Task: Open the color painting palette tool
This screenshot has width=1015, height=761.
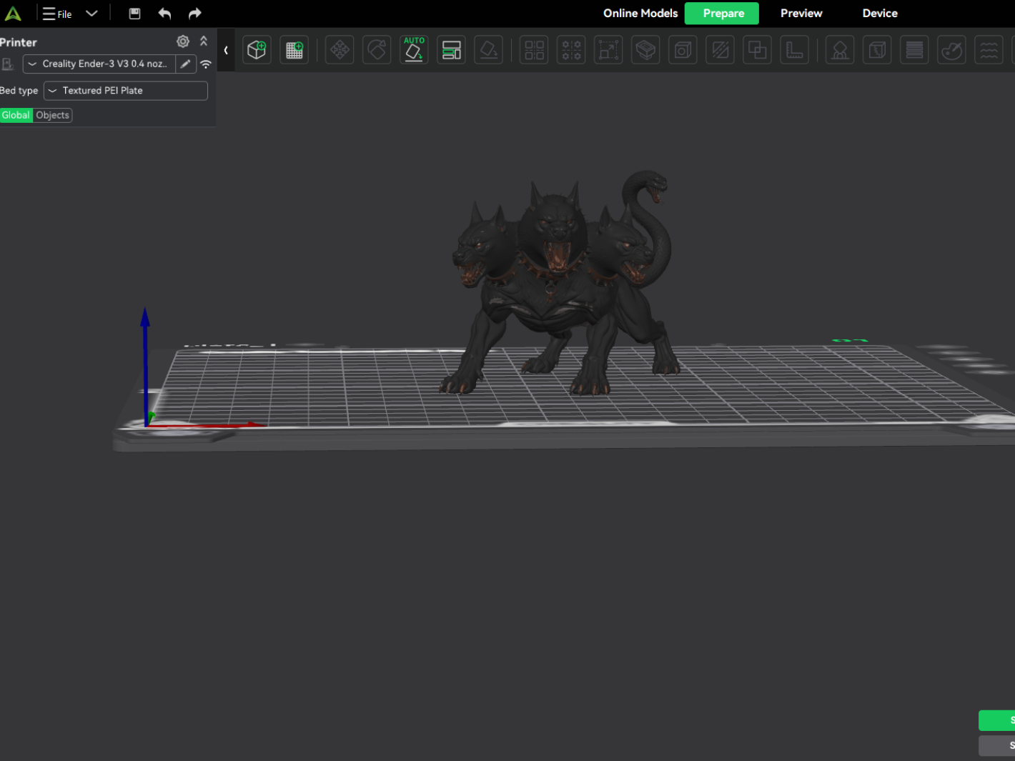Action: [951, 50]
